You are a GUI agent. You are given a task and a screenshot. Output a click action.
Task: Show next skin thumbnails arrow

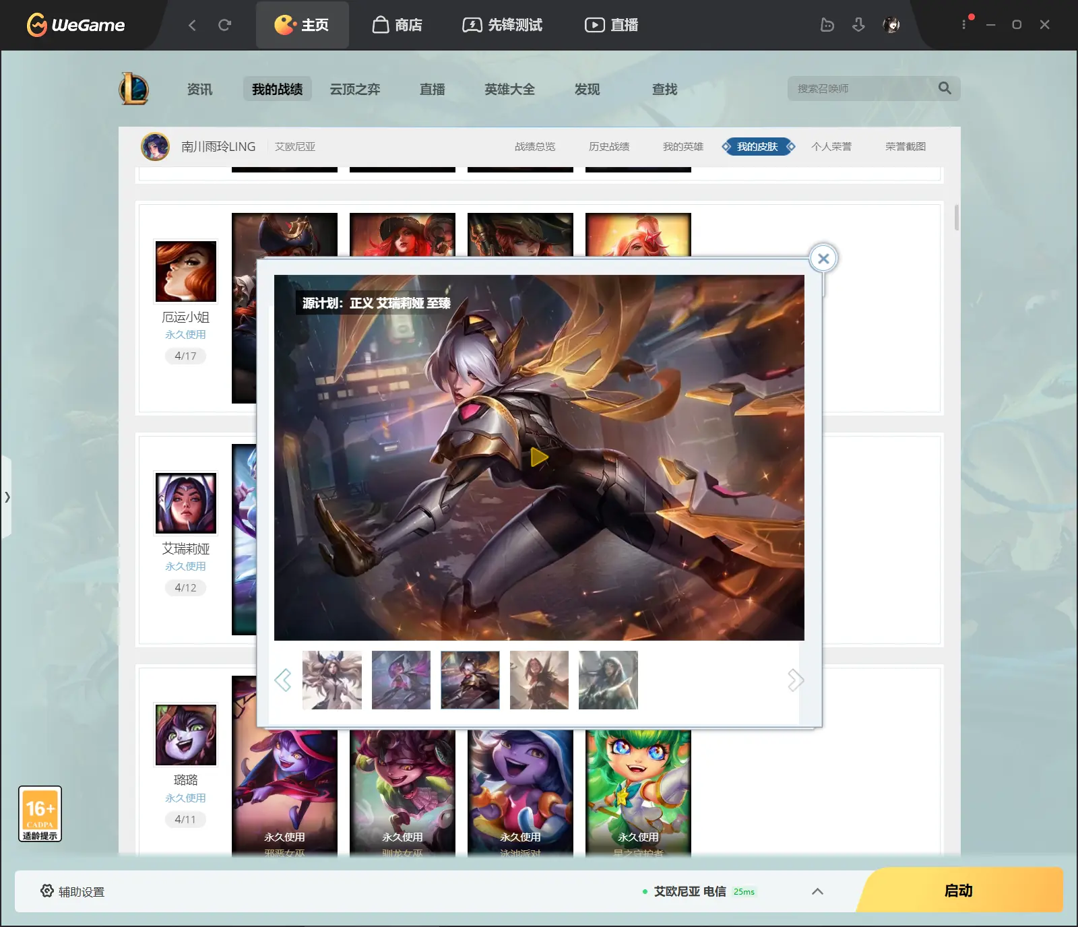pos(796,680)
